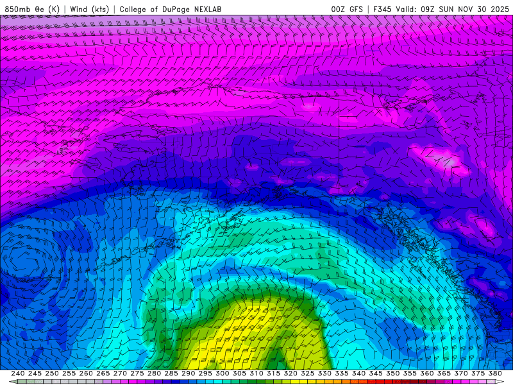Click the 360 value on the color scale
The image size is (513, 385).
(x=427, y=373)
